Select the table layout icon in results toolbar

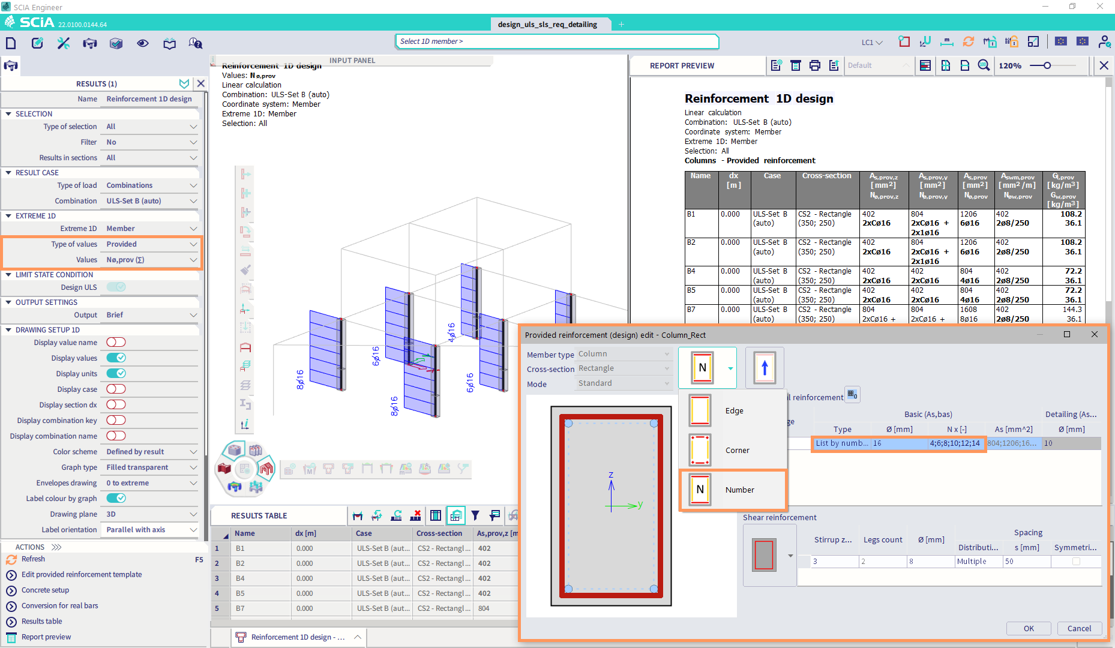coord(435,515)
